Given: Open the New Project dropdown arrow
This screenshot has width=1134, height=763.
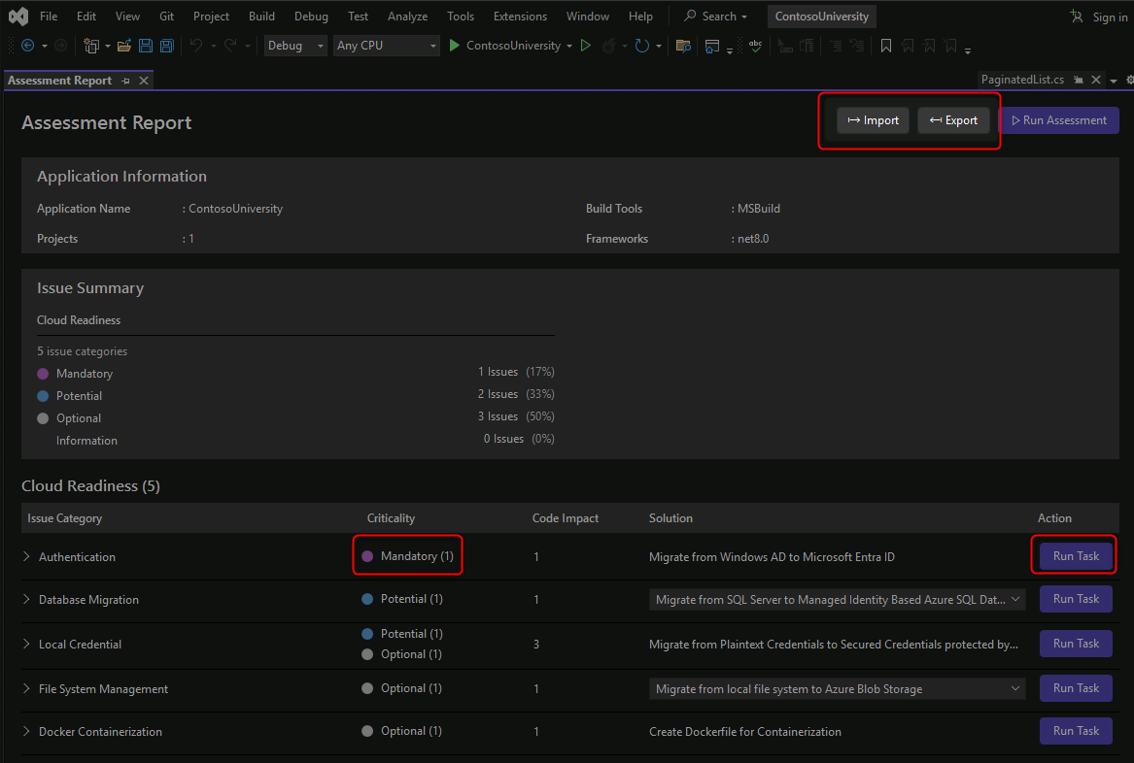Looking at the screenshot, I should (108, 47).
